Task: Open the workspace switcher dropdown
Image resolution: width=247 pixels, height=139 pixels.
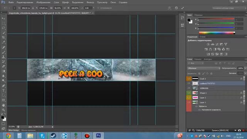Action: [x=229, y=8]
